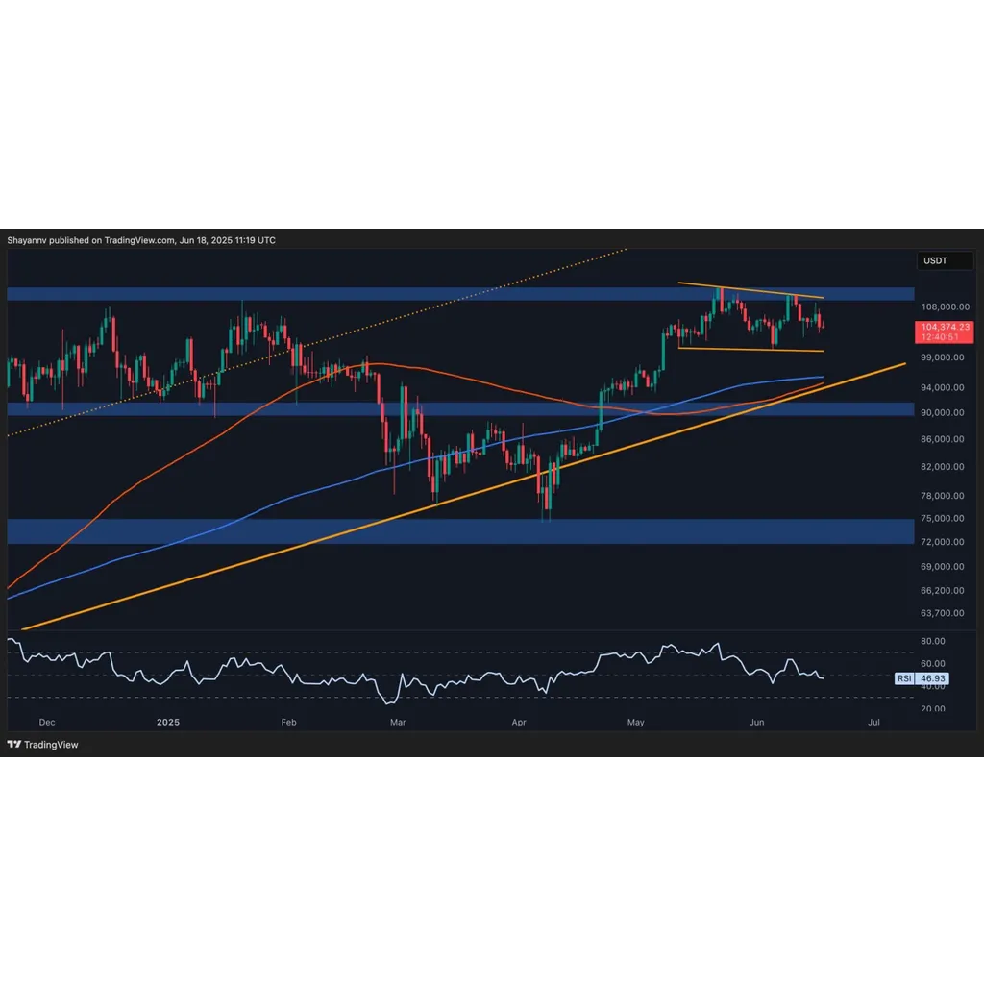Click the 90,000.00 price axis label
This screenshot has height=984, width=984.
coord(942,412)
